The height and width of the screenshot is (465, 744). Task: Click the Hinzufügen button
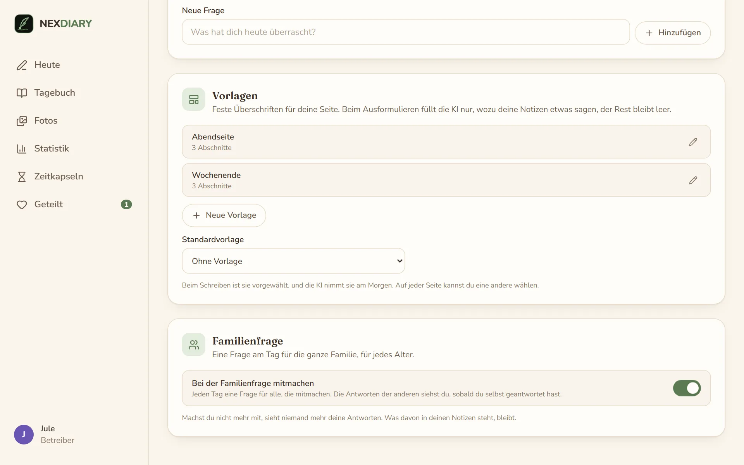[x=672, y=33]
